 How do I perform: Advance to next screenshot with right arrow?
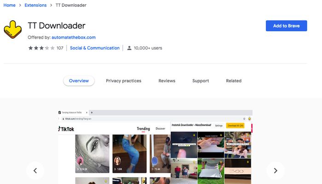(x=276, y=171)
